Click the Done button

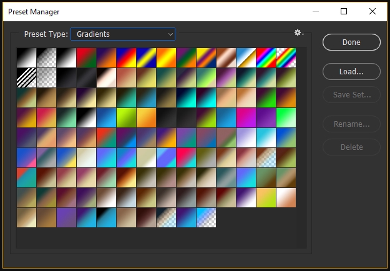[x=351, y=42]
